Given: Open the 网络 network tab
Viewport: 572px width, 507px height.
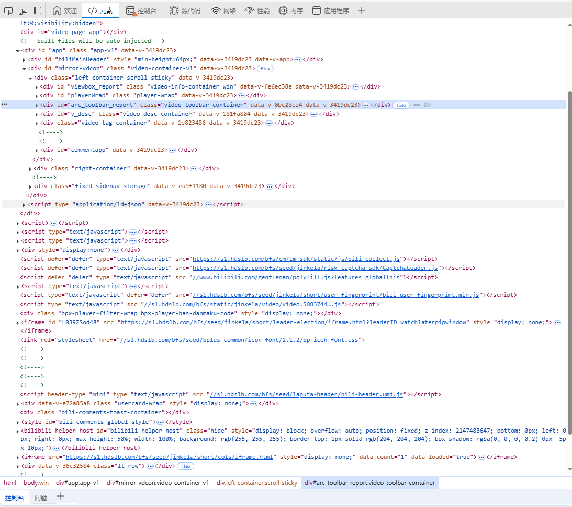Looking at the screenshot, I should pos(223,10).
